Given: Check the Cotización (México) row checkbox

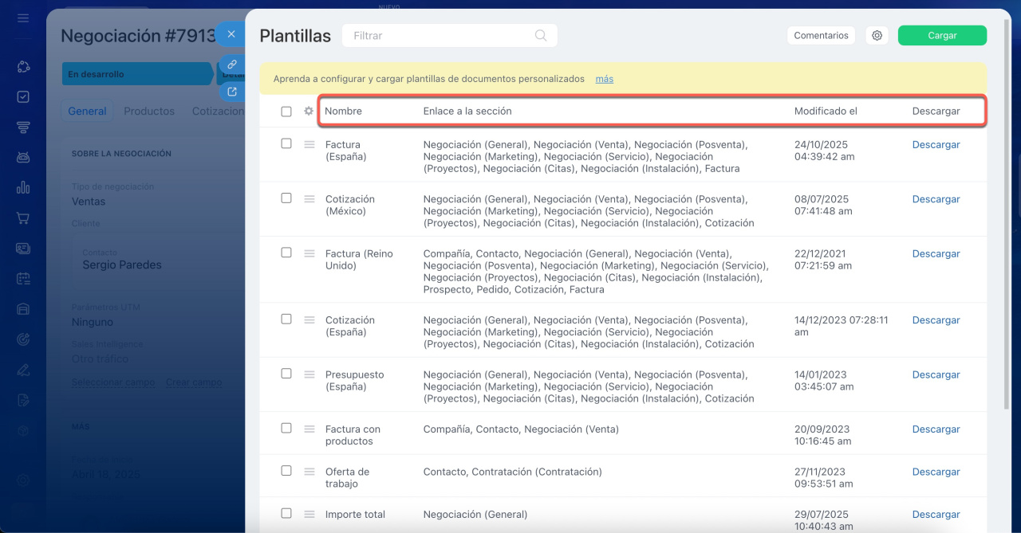Looking at the screenshot, I should (286, 198).
